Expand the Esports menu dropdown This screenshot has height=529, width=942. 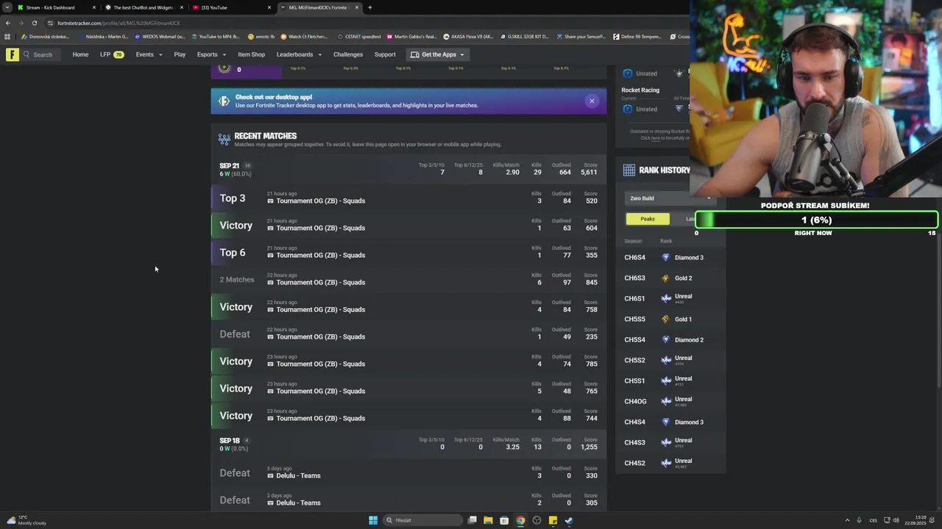pos(211,54)
